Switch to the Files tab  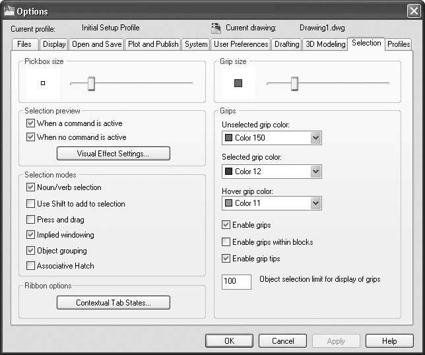coord(24,44)
